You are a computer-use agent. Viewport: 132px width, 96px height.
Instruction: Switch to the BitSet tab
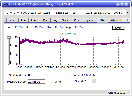pyautogui.click(x=12, y=20)
